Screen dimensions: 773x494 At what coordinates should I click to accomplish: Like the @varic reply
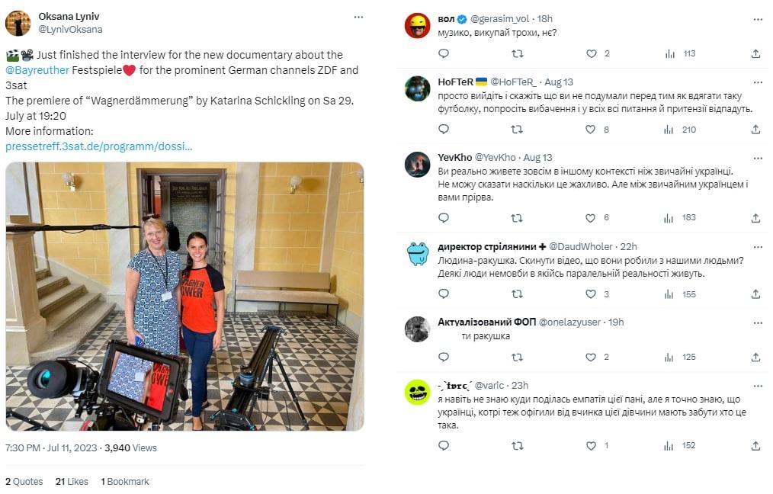tap(591, 446)
